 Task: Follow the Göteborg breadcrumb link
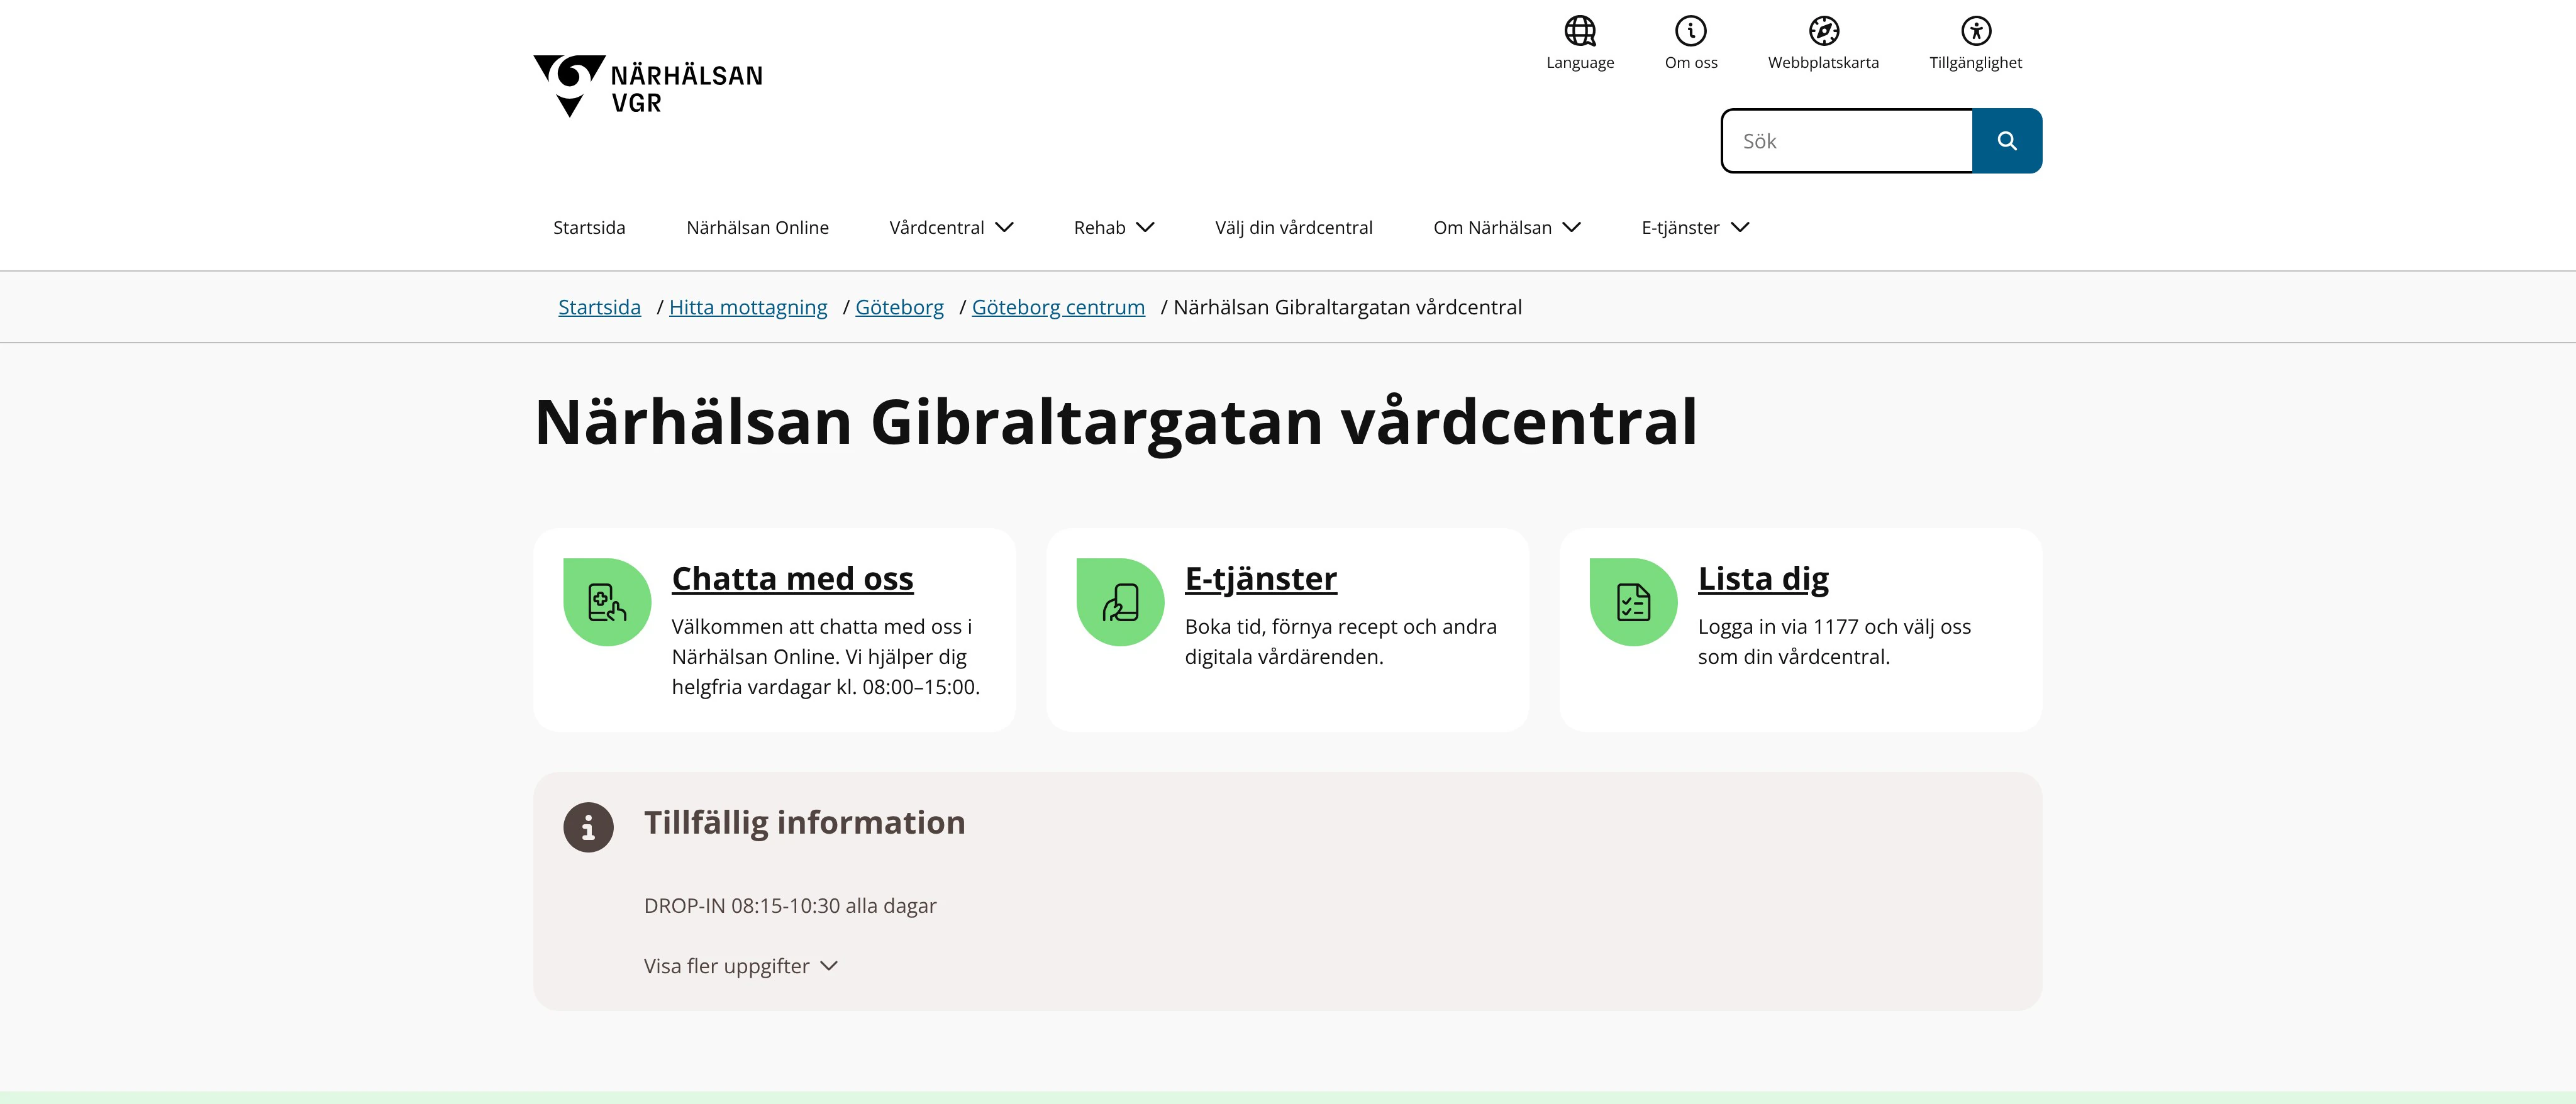click(x=899, y=307)
